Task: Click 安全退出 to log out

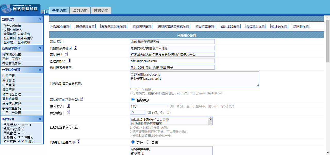Action: [x=24, y=34]
